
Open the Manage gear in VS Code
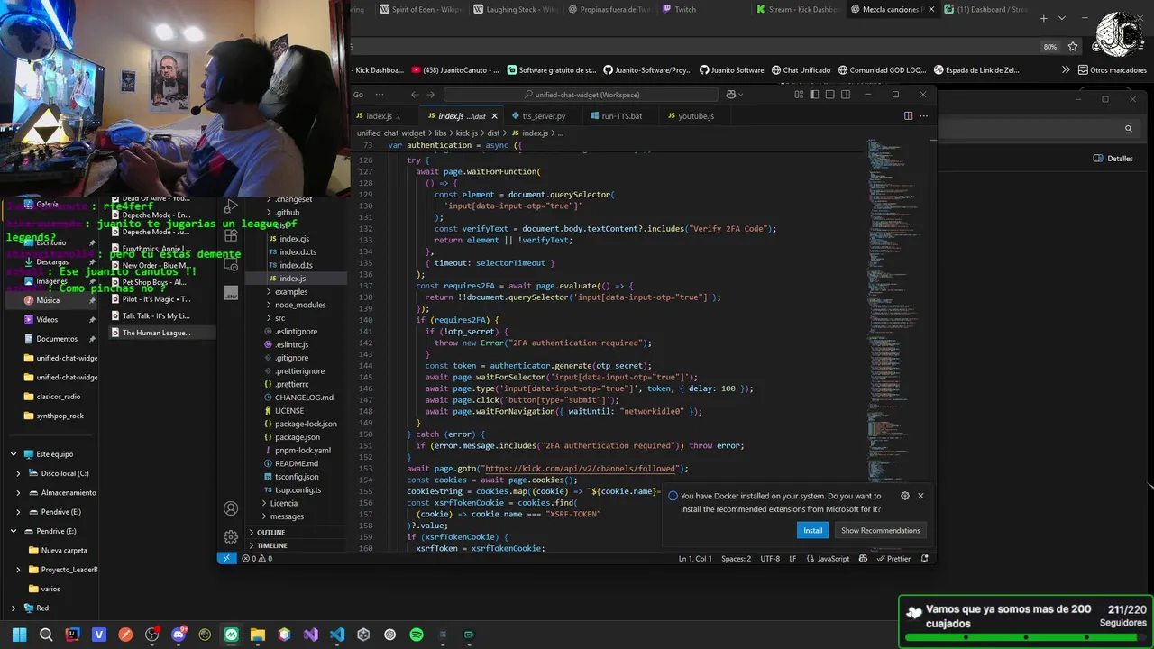click(231, 537)
